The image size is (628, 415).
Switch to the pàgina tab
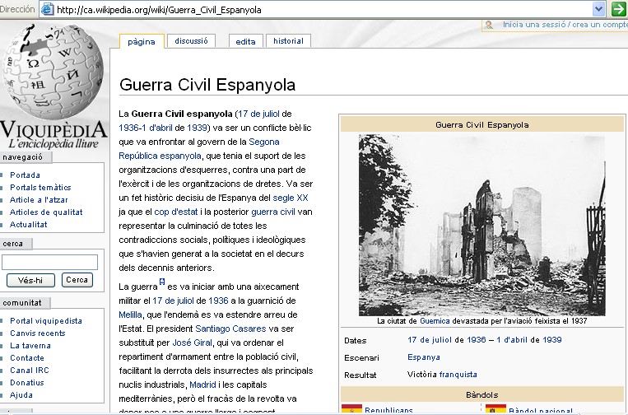(x=142, y=42)
